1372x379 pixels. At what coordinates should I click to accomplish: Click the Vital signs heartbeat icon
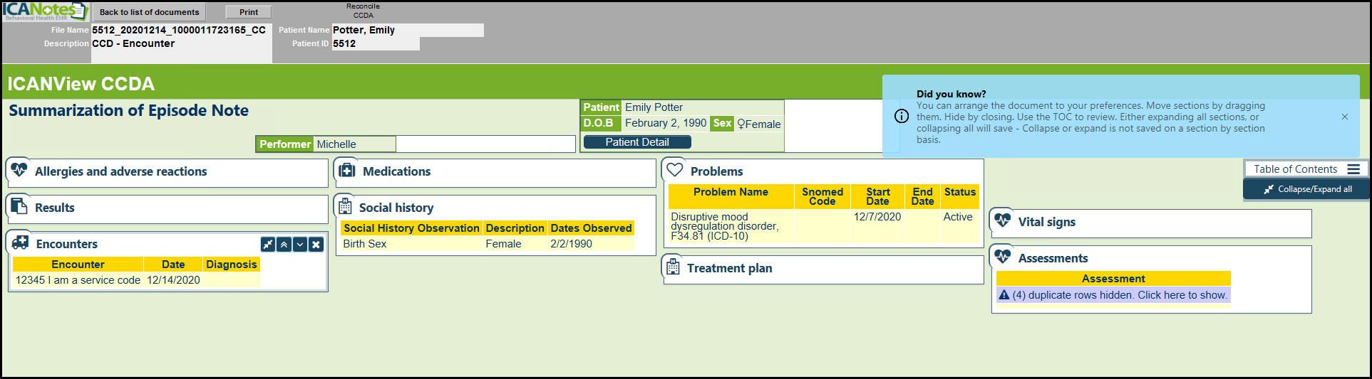click(x=1003, y=221)
